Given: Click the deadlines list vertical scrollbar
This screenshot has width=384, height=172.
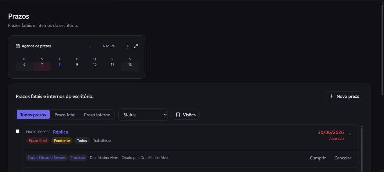Looking at the screenshot, I should (x=361, y=148).
